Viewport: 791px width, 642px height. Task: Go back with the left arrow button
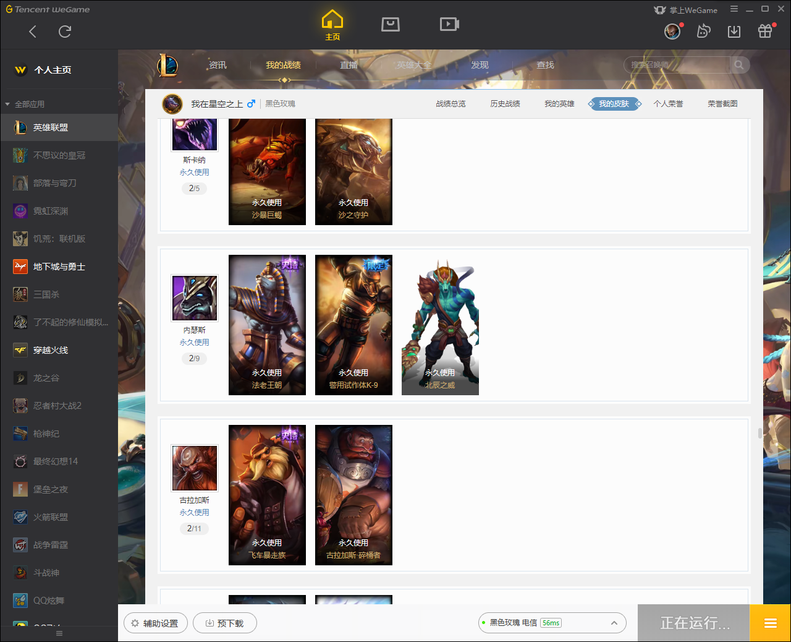coord(33,32)
